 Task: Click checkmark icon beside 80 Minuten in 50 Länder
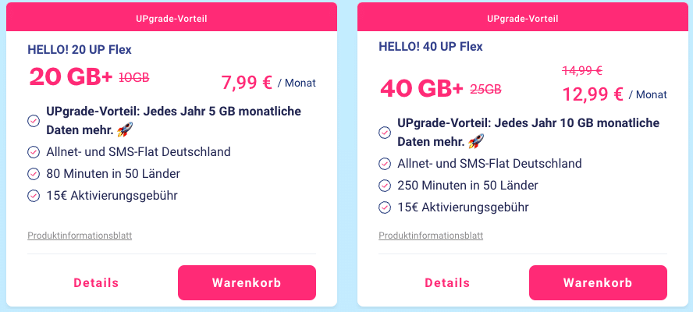pos(34,174)
